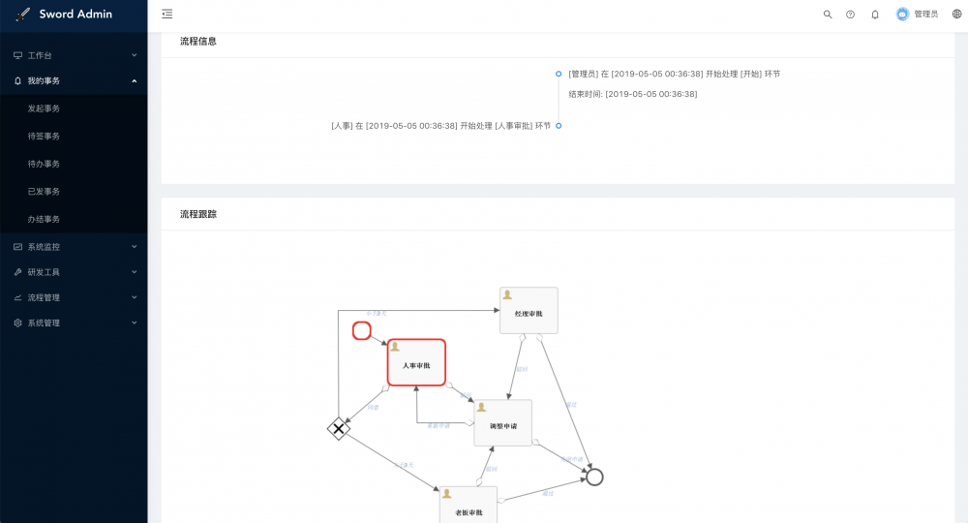
Task: Open the 发起事务 submenu item
Action: pyautogui.click(x=44, y=108)
